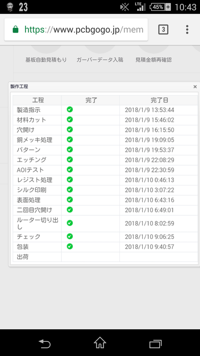Select the 包装 process row label
Image resolution: width=200 pixels, height=356 pixels.
(22, 247)
